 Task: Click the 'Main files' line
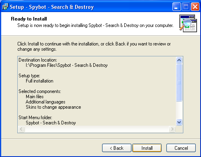(35, 97)
